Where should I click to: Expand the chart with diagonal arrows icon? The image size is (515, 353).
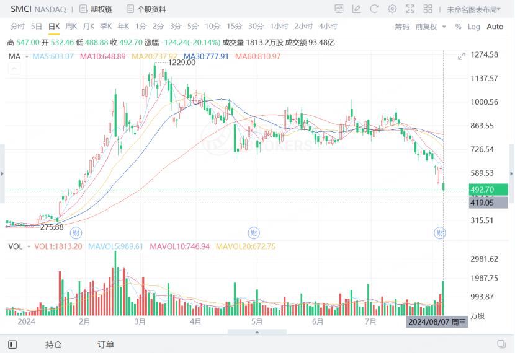(x=462, y=57)
